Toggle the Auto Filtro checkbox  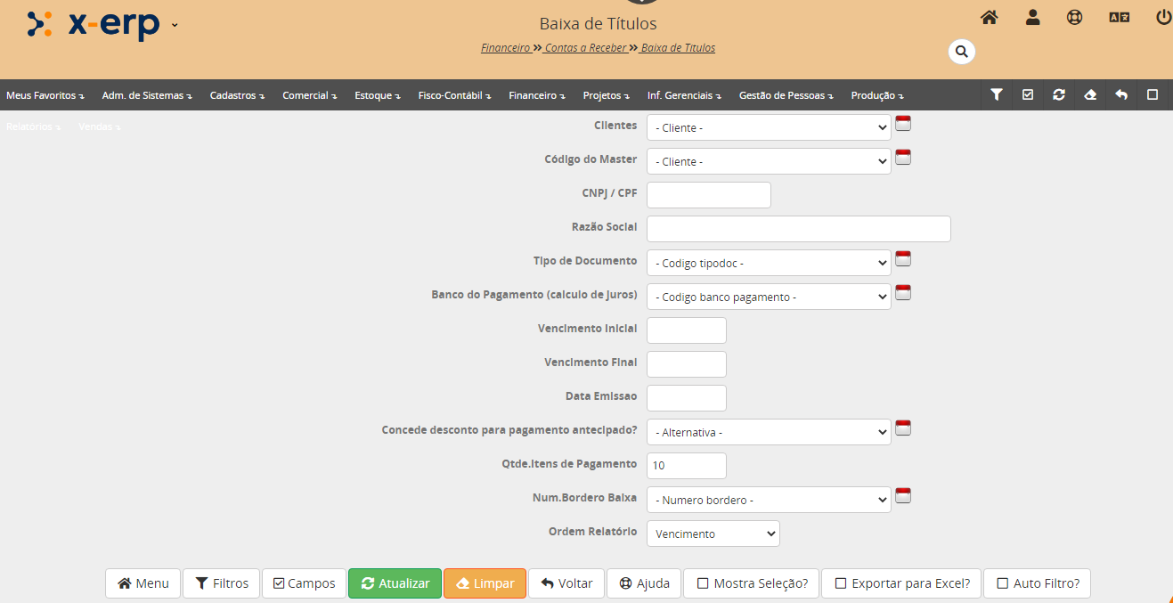pos(1003,583)
